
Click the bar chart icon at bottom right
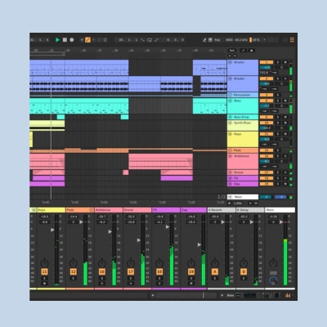click(x=288, y=295)
